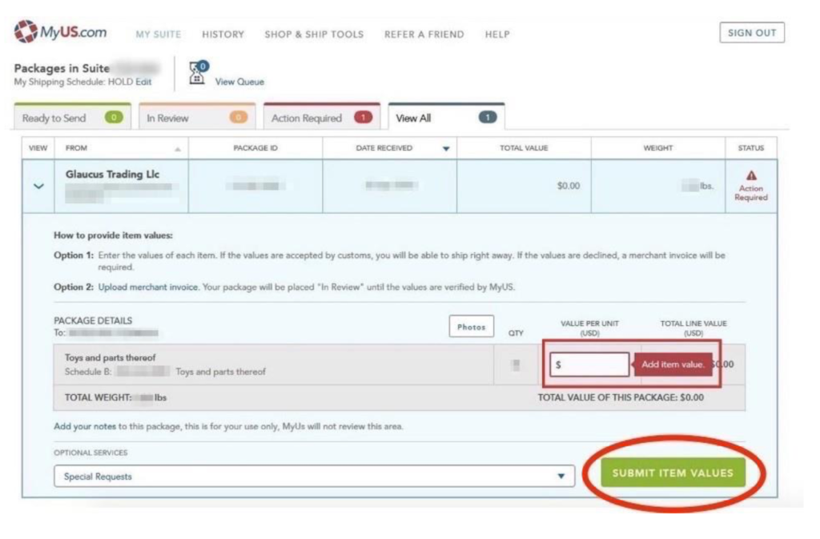This screenshot has width=820, height=539.
Task: Click the Action Required warning triangle icon
Action: pyautogui.click(x=751, y=175)
